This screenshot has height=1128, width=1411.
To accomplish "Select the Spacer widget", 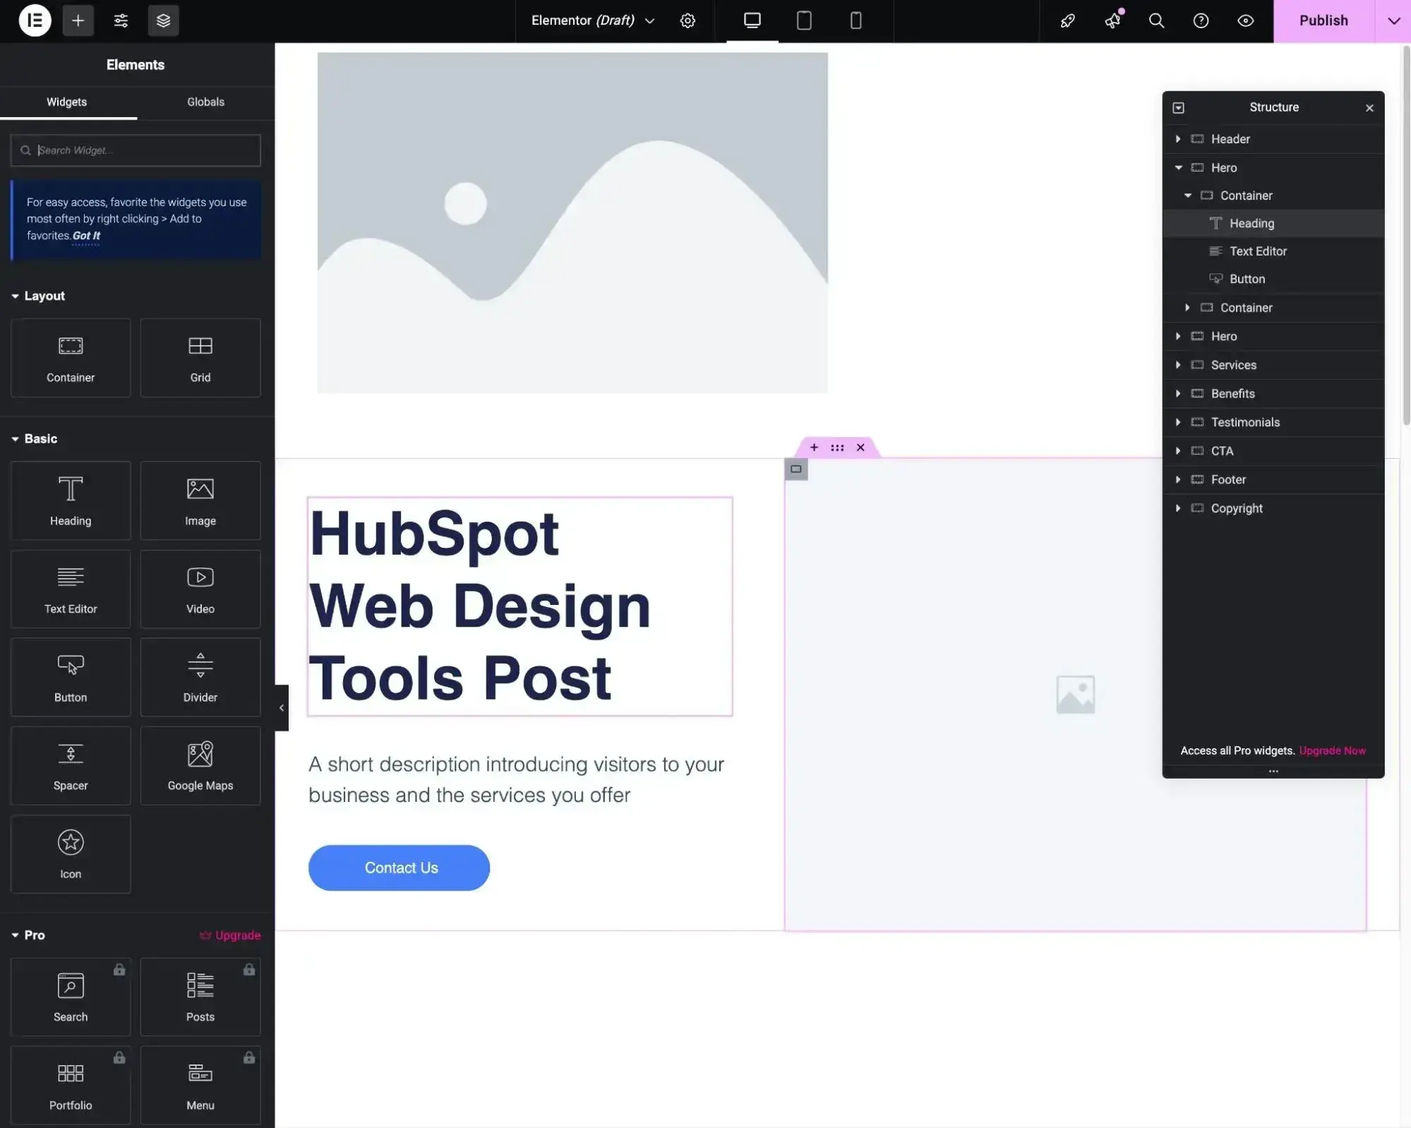I will pyautogui.click(x=70, y=766).
